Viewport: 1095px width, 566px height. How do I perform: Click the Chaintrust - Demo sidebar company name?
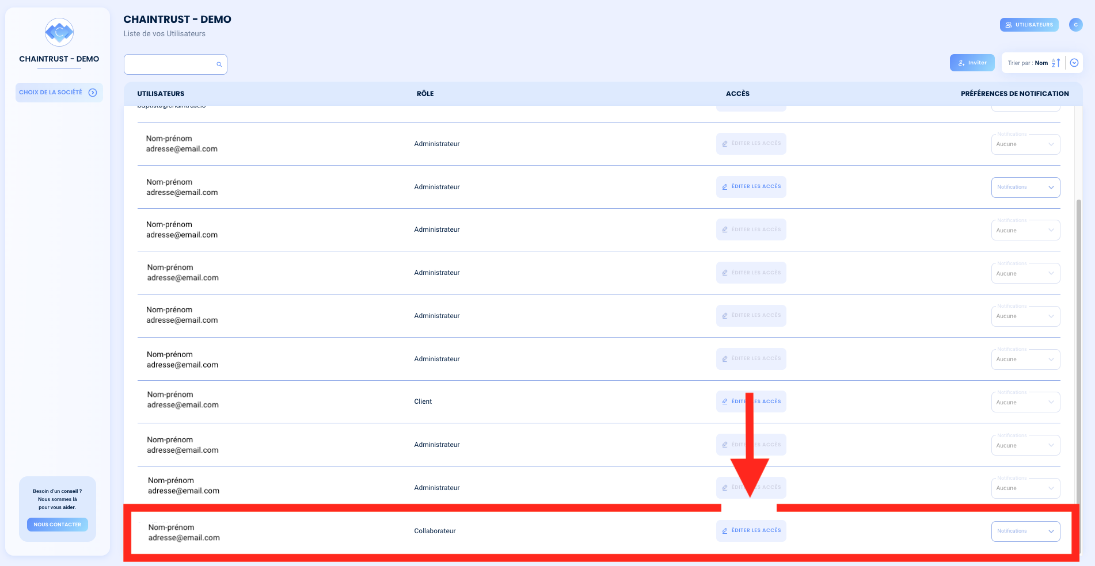pyautogui.click(x=59, y=59)
